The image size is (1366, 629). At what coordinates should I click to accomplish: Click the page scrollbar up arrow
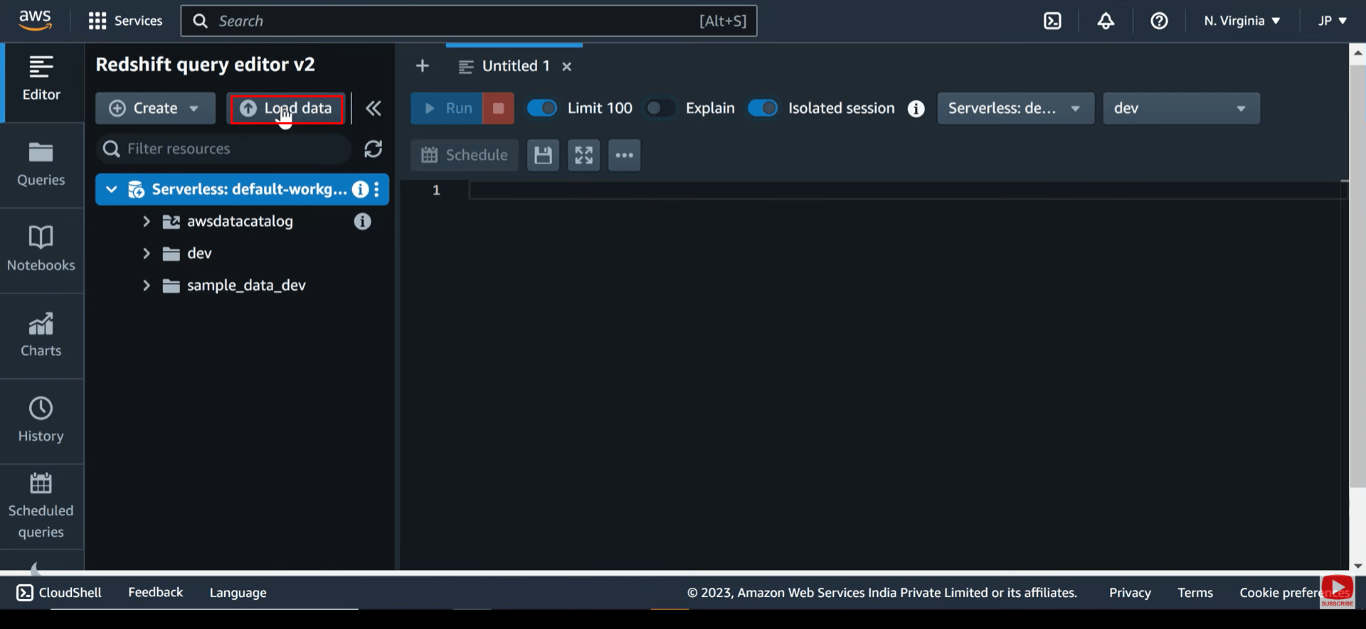click(x=1357, y=53)
